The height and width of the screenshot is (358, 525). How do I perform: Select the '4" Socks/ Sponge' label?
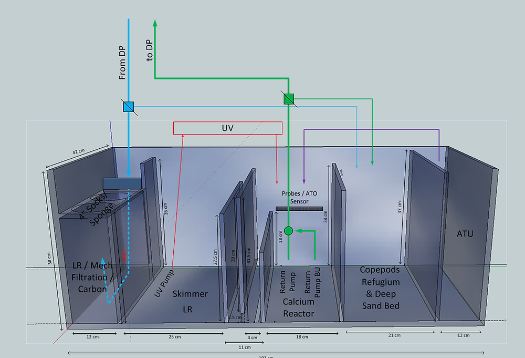(x=96, y=209)
